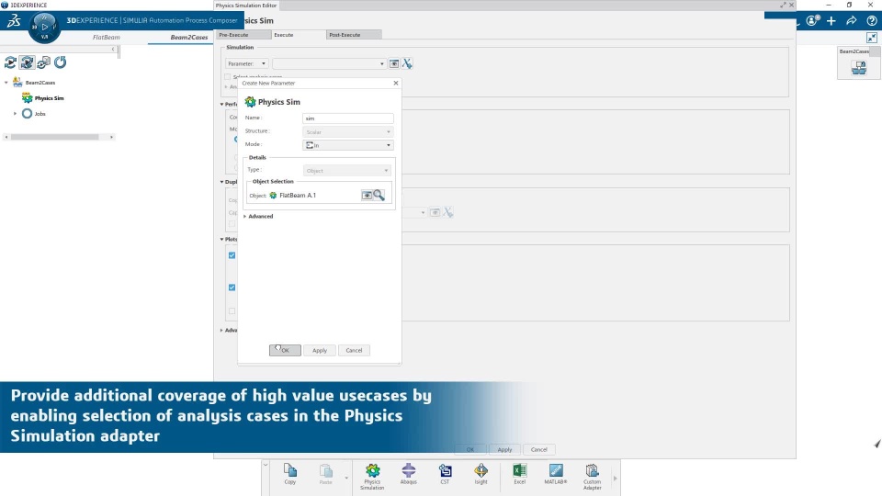The width and height of the screenshot is (882, 496).
Task: Click the plus add icon in the top bar
Action: coord(831,21)
